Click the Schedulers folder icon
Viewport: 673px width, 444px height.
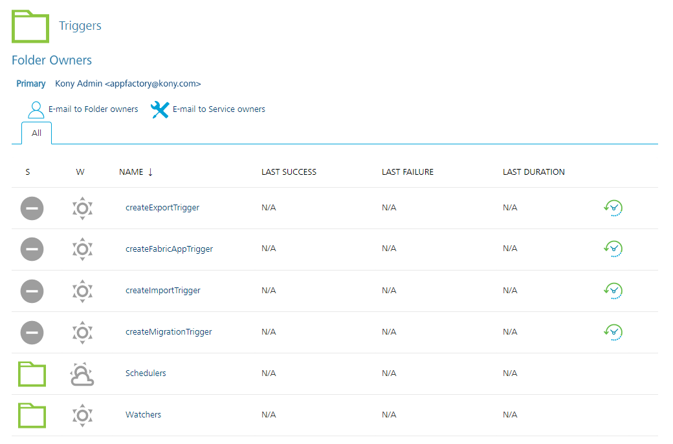tap(32, 373)
